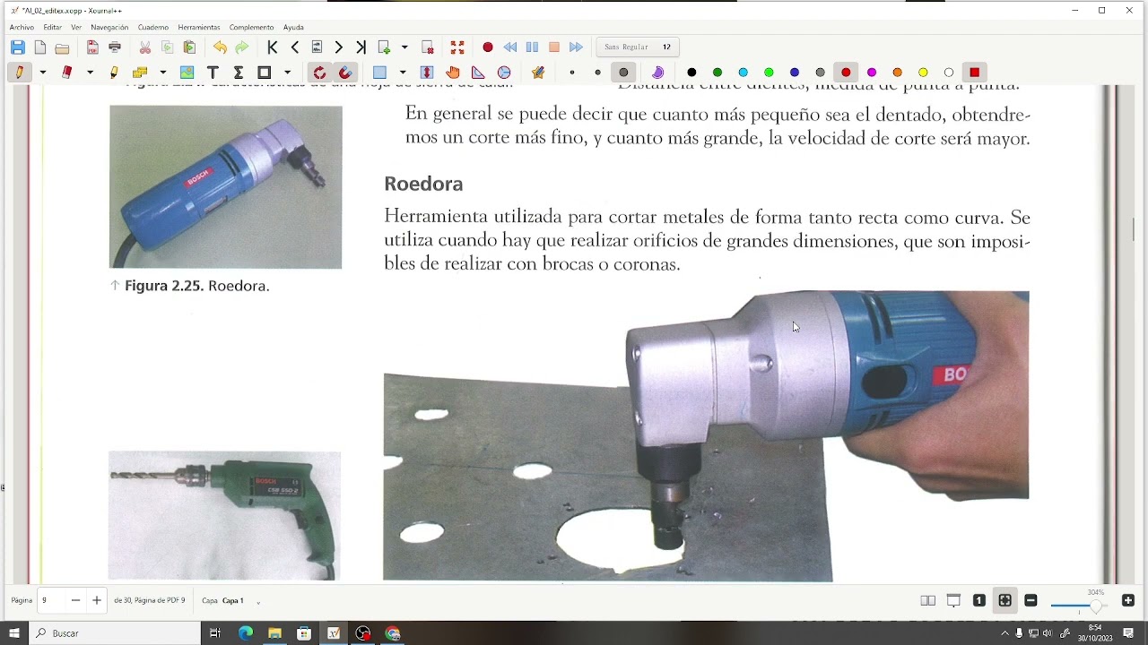
Task: Select the vertical space tool
Action: (x=427, y=73)
